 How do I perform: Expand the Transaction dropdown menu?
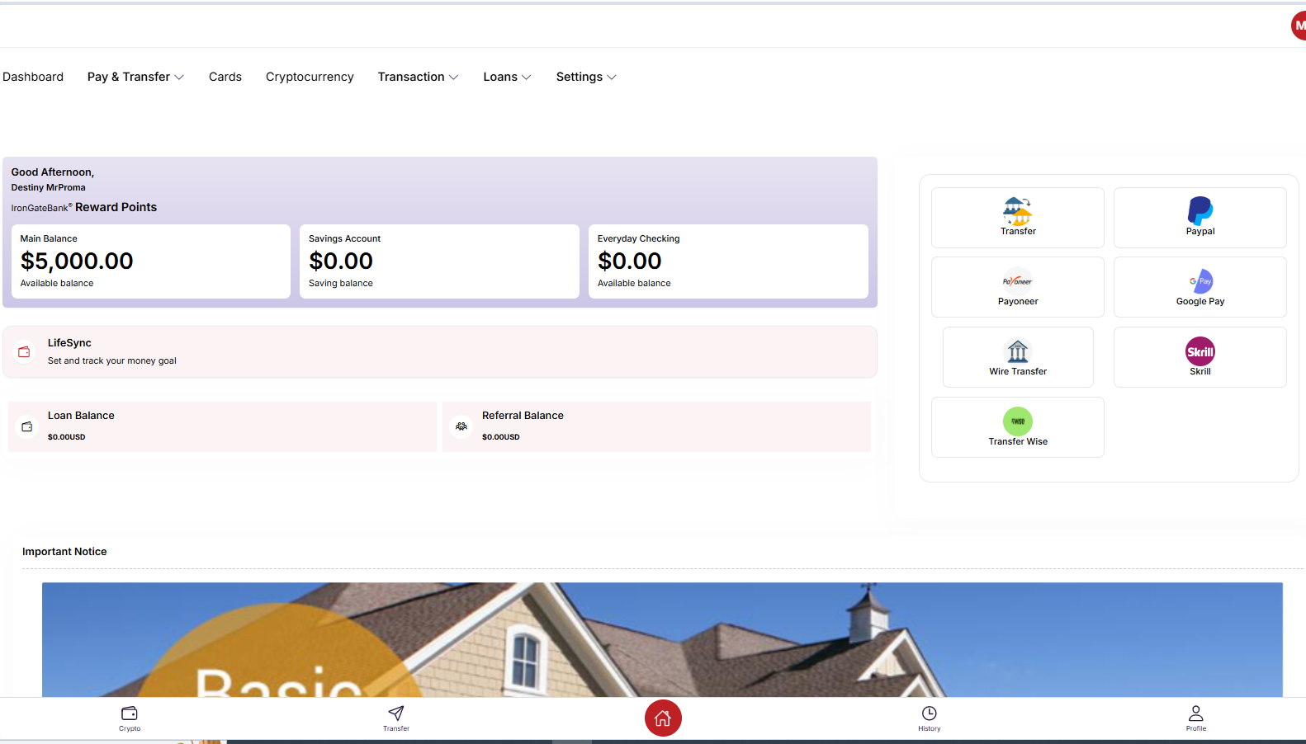click(x=418, y=77)
